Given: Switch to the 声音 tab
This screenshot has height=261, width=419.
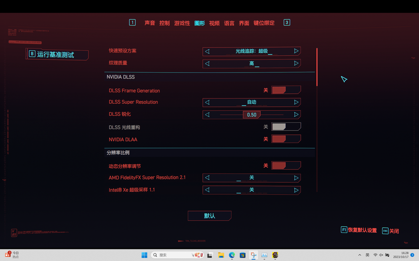Looking at the screenshot, I should (x=150, y=23).
